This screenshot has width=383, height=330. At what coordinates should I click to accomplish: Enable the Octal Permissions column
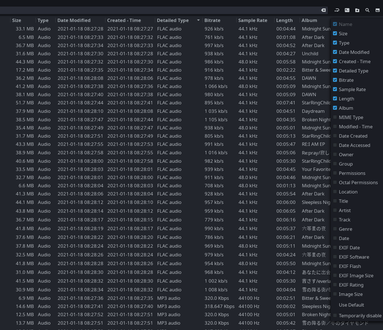click(x=335, y=182)
